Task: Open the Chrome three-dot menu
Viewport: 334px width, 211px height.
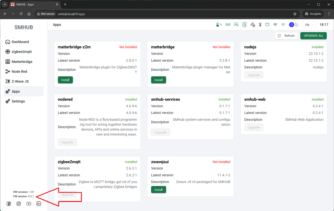Action: [x=329, y=14]
